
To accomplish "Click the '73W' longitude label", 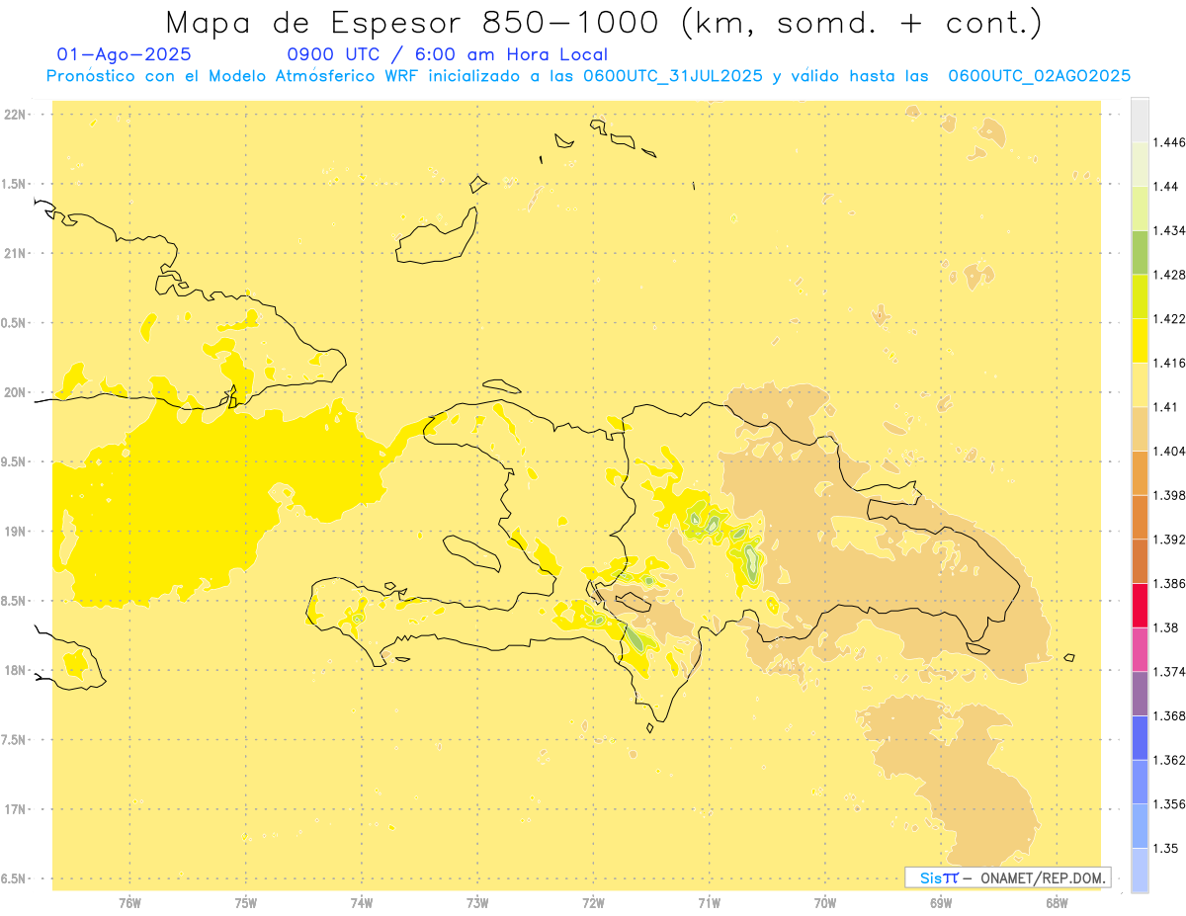I will [x=477, y=902].
